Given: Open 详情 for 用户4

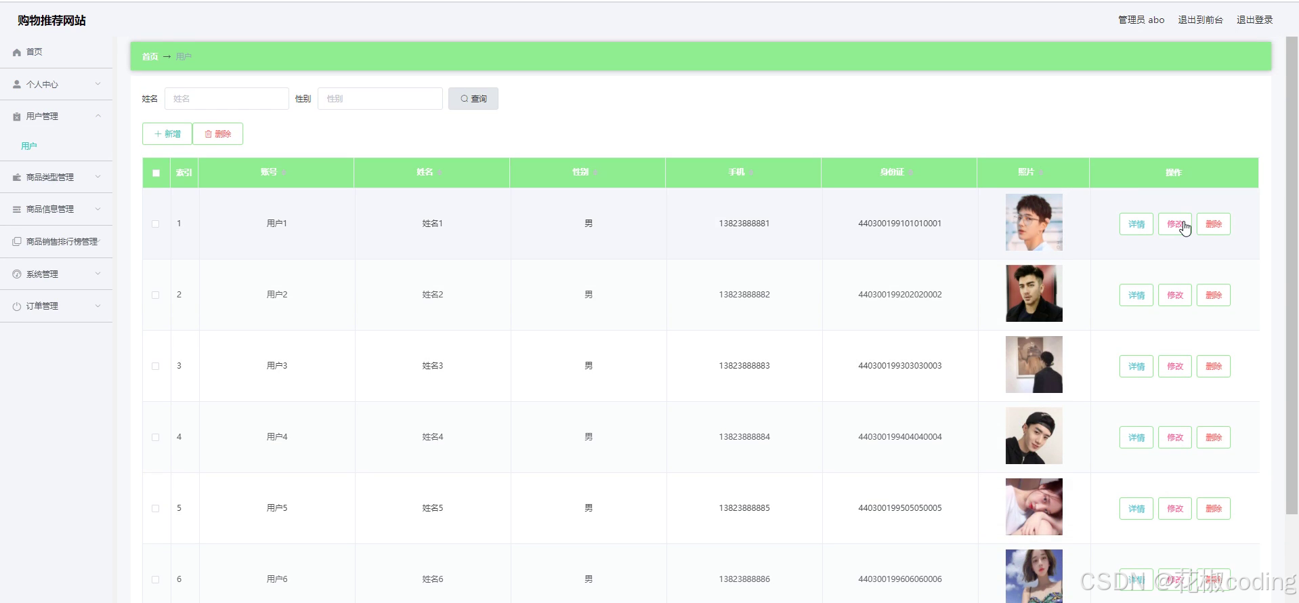Looking at the screenshot, I should click(1136, 438).
